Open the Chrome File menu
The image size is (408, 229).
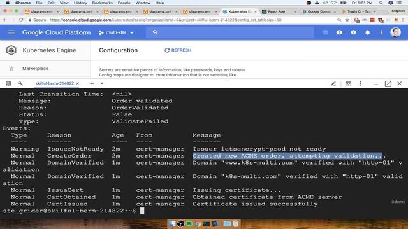39,3
